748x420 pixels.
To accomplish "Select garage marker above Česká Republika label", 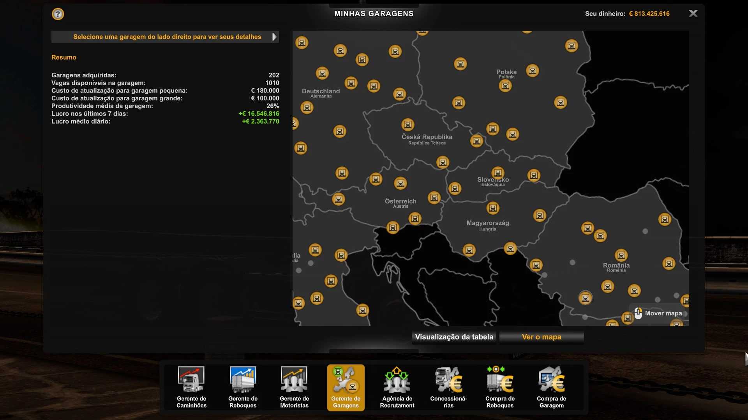I will (408, 125).
